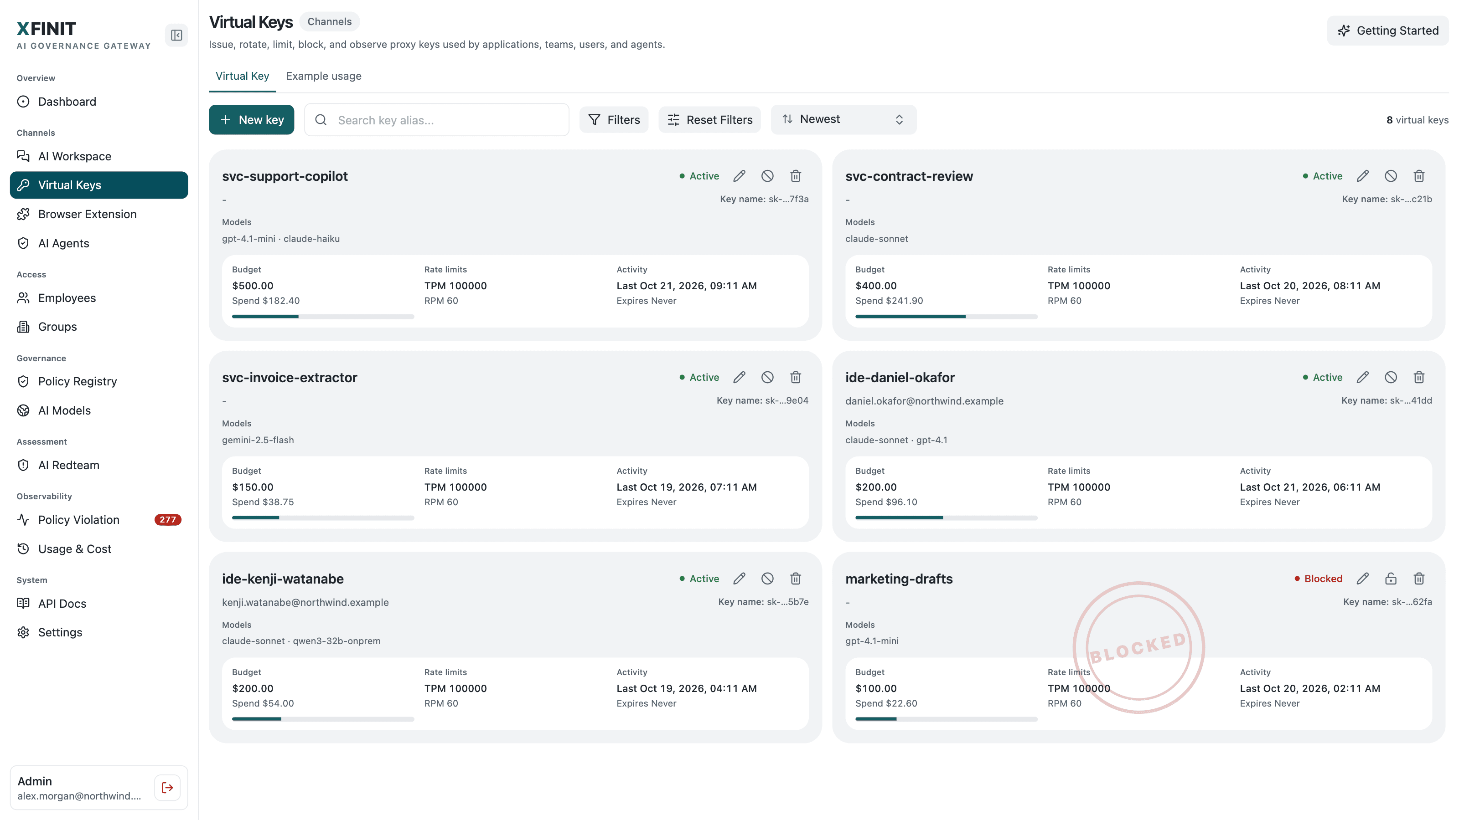
Task: Edit the ide-daniel-okafor key
Action: pyautogui.click(x=1363, y=378)
